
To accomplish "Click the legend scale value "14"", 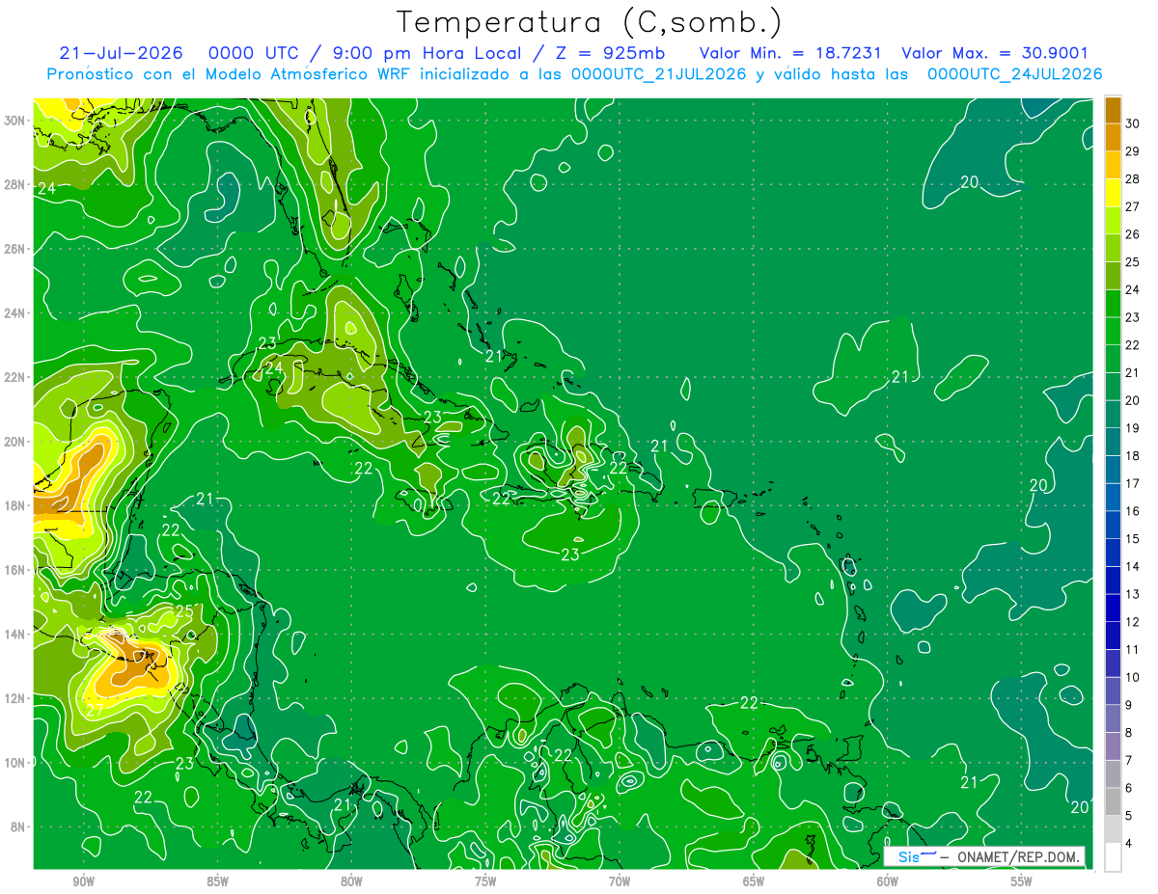I will point(1133,567).
